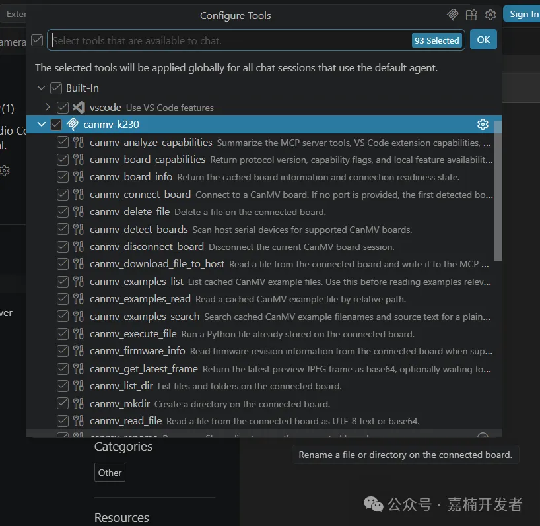
Task: Click tool icon next to canmv_examples_list
Action: coord(78,282)
